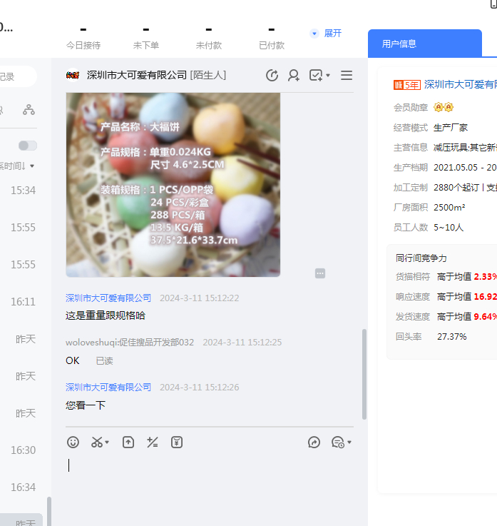This screenshot has width=497, height=526.
Task: Open the 深圳市大可爱 company link in user info
Action: 460,84
